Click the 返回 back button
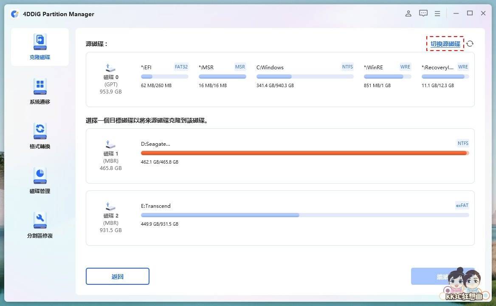Screen dimensions: 496x306 point(117,276)
